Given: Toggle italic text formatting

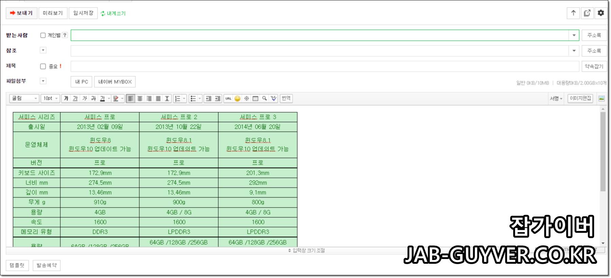Looking at the screenshot, I should [85, 98].
